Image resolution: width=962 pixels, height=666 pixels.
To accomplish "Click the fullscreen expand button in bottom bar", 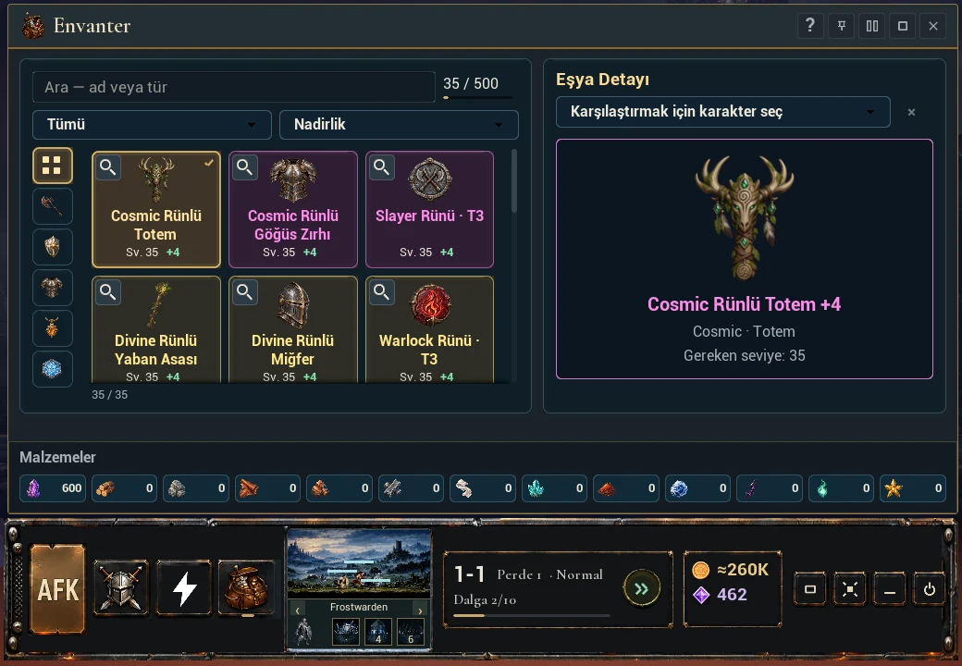I will click(x=850, y=589).
